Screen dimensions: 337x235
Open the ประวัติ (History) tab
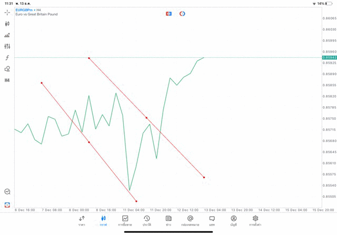pos(147,221)
